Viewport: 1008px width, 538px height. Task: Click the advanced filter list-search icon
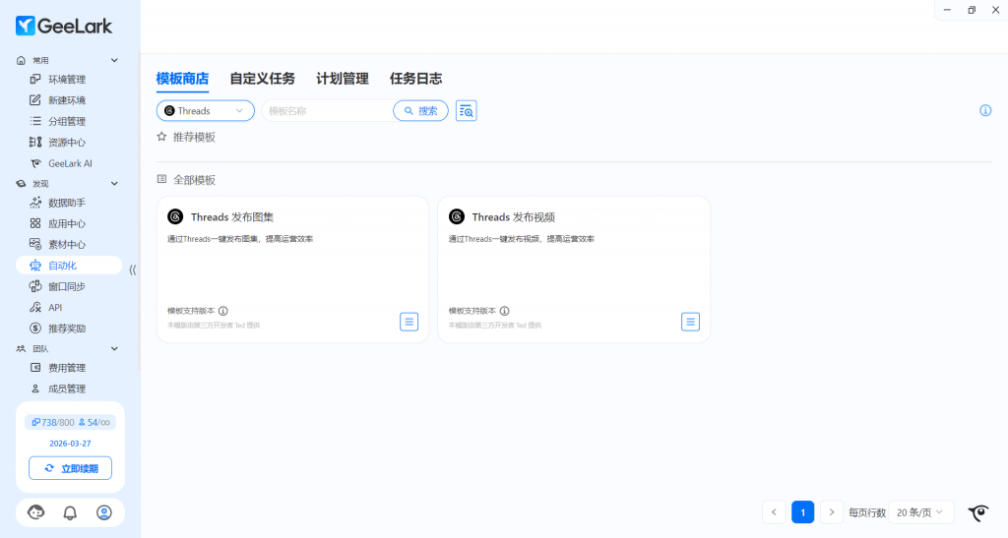[467, 111]
